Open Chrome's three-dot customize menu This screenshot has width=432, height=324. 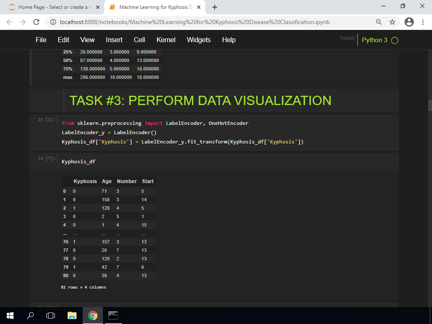[423, 22]
